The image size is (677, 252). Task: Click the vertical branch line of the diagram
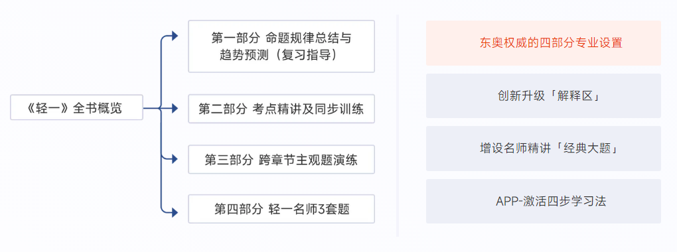click(x=161, y=124)
